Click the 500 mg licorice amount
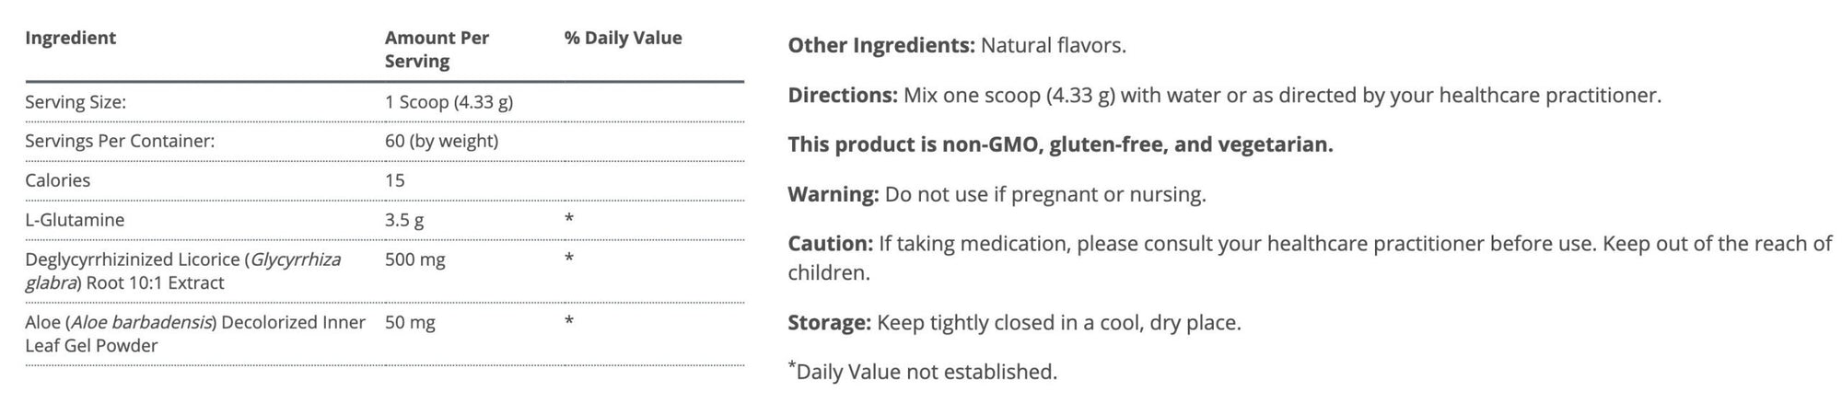Screen dimensions: 1842x403 coord(414,259)
